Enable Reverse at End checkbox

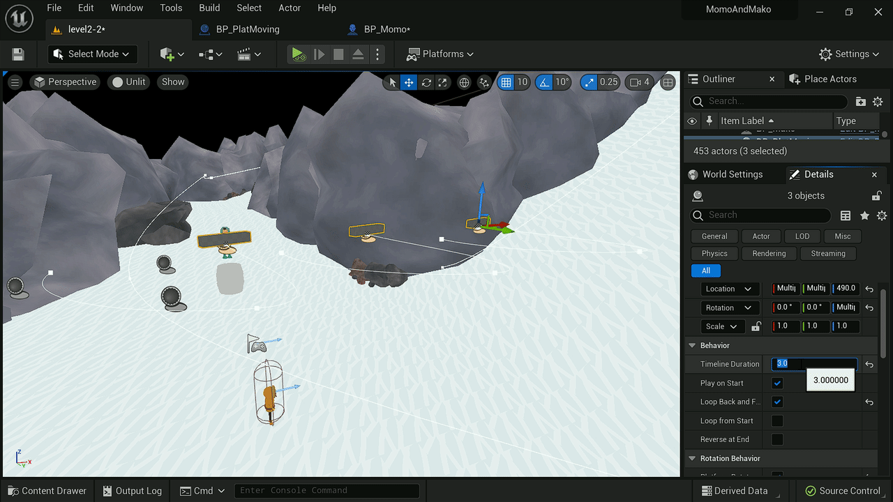(777, 440)
